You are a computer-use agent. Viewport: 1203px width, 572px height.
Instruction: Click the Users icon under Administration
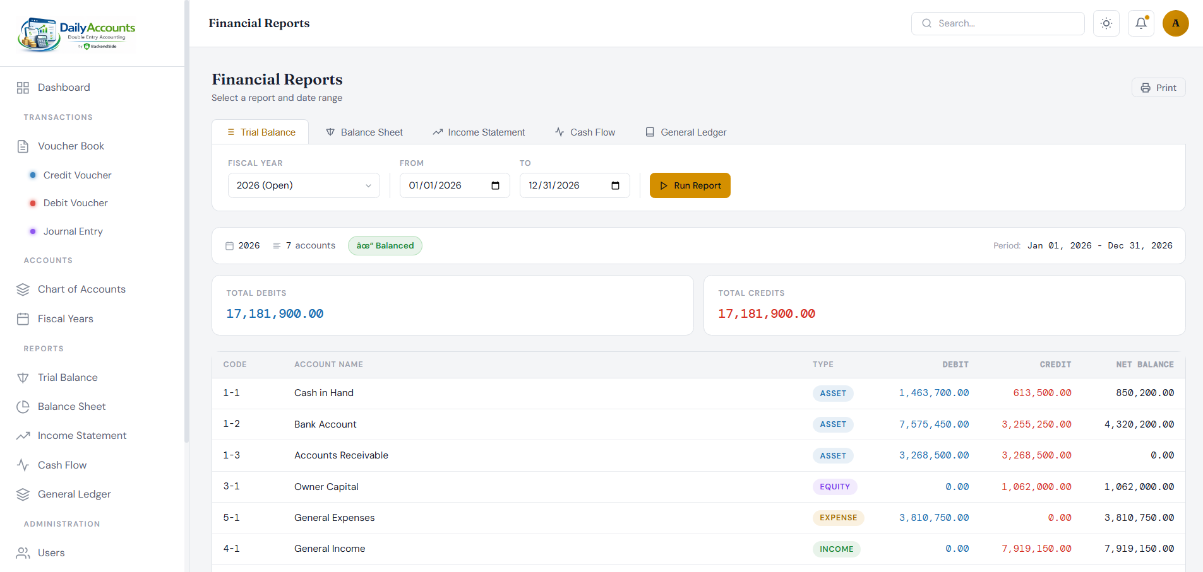click(23, 553)
